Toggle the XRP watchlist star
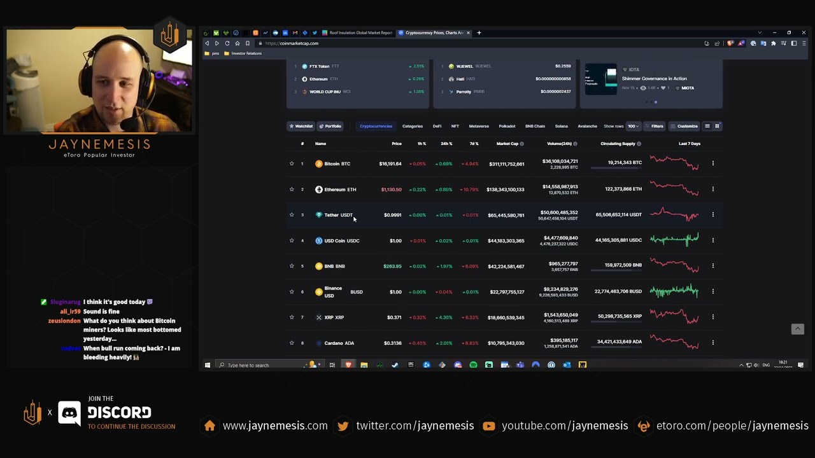This screenshot has width=815, height=458. tap(292, 317)
